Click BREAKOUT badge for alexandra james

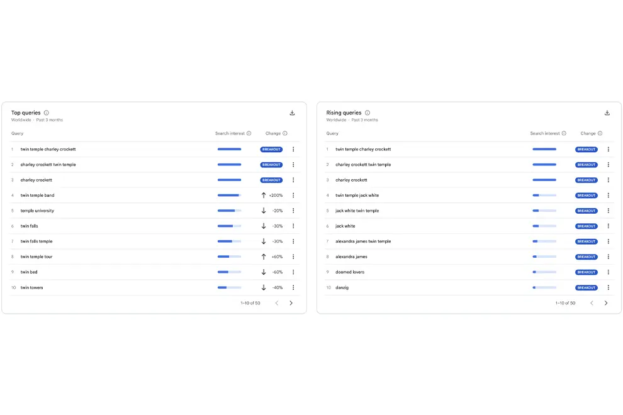coord(587,257)
